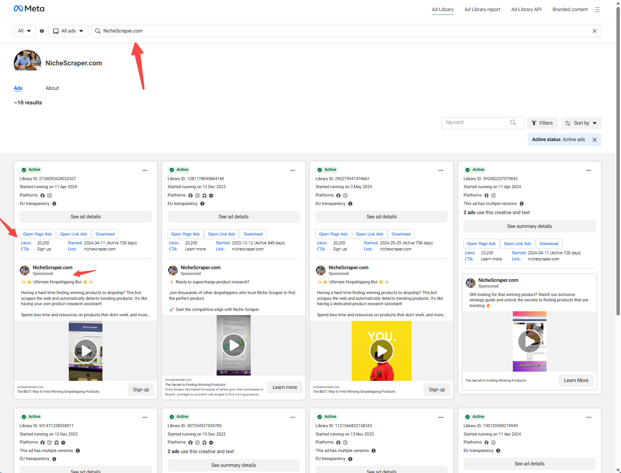Click the Meta logo

[29, 8]
